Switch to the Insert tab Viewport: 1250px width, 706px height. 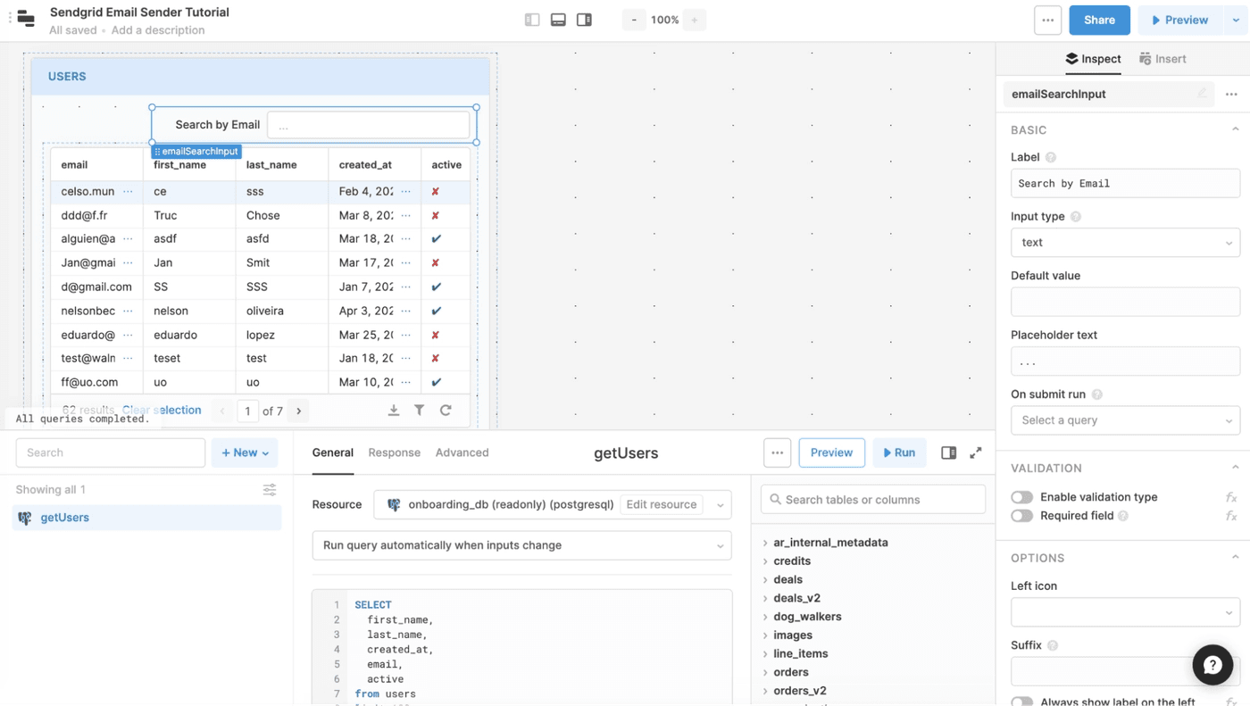1162,59
